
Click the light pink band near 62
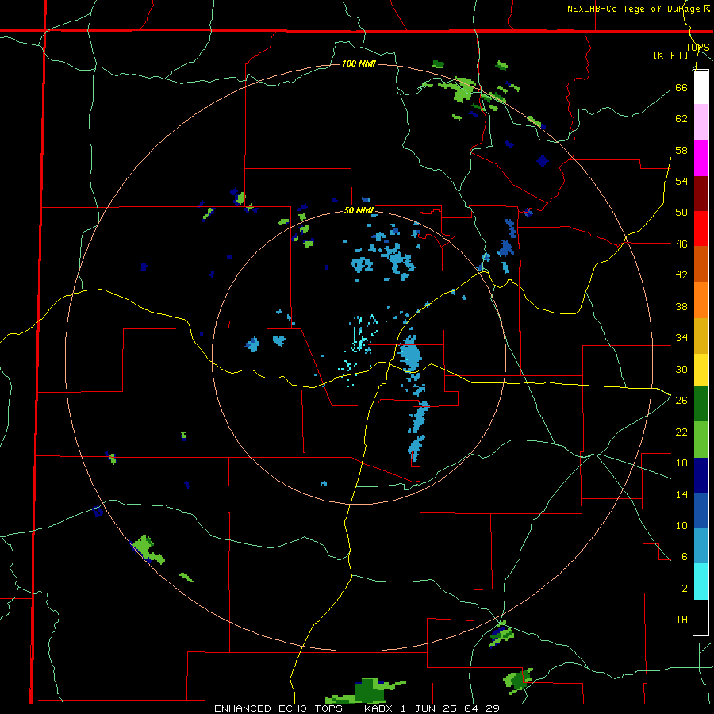tap(701, 121)
